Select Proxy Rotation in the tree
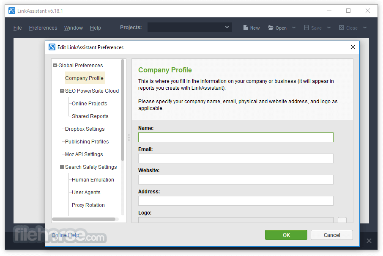Viewport: 383px width, 256px height. pos(88,205)
